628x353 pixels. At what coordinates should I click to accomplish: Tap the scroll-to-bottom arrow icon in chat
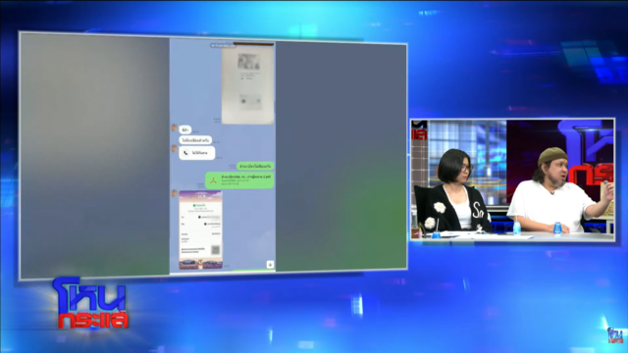click(270, 265)
